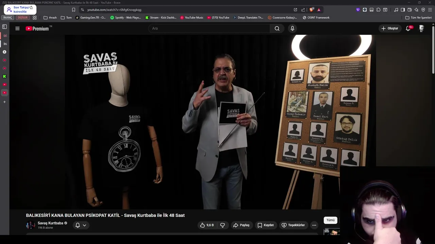
Task: Open the İNANÇ bookmark
Action: click(x=7, y=18)
